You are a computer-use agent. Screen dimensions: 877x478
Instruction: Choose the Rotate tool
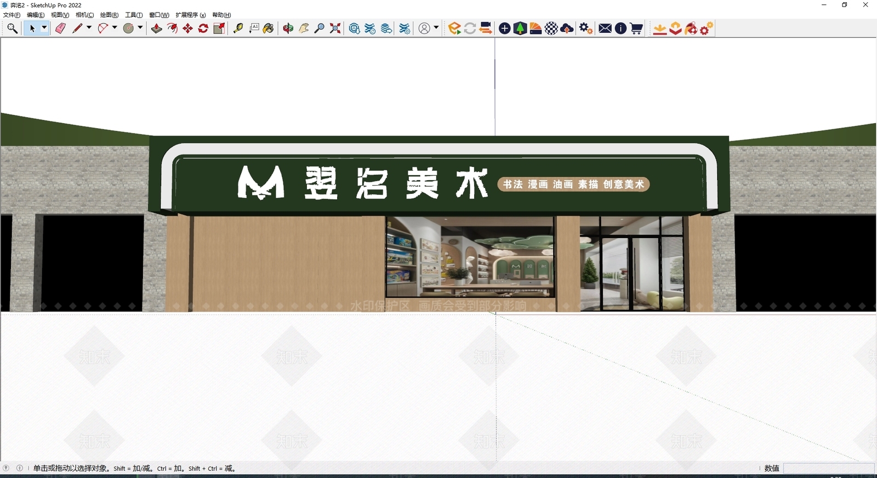click(203, 28)
